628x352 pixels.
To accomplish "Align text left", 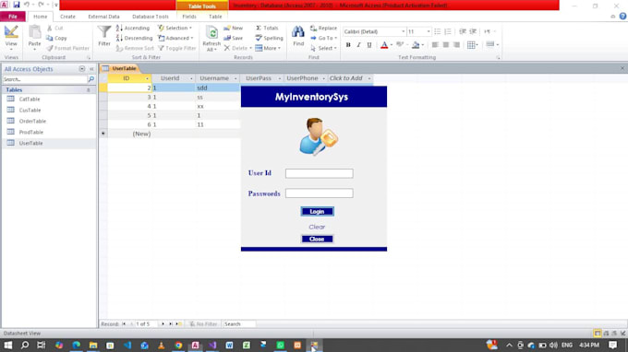I will (x=435, y=45).
